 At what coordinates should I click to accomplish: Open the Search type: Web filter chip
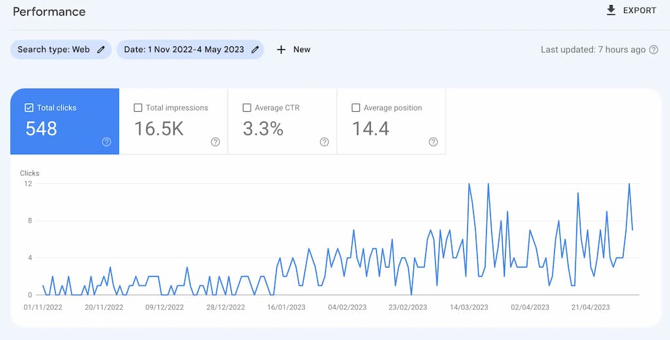(54, 50)
